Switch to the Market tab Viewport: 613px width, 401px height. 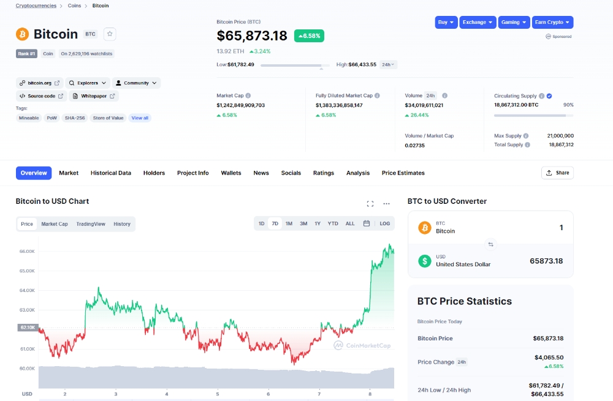(69, 173)
